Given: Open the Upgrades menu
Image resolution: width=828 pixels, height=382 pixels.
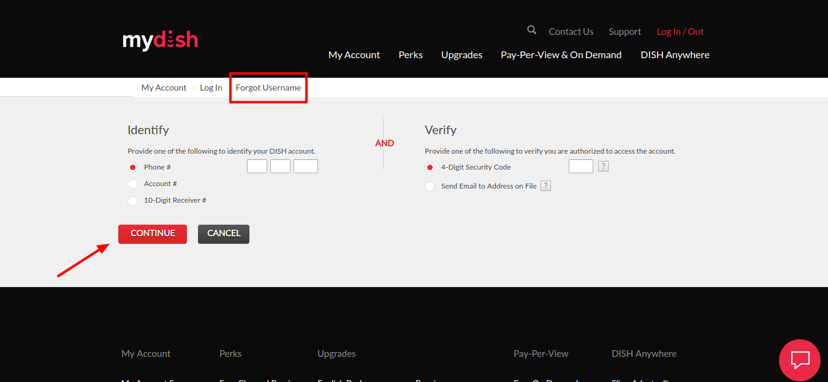Looking at the screenshot, I should [x=461, y=55].
